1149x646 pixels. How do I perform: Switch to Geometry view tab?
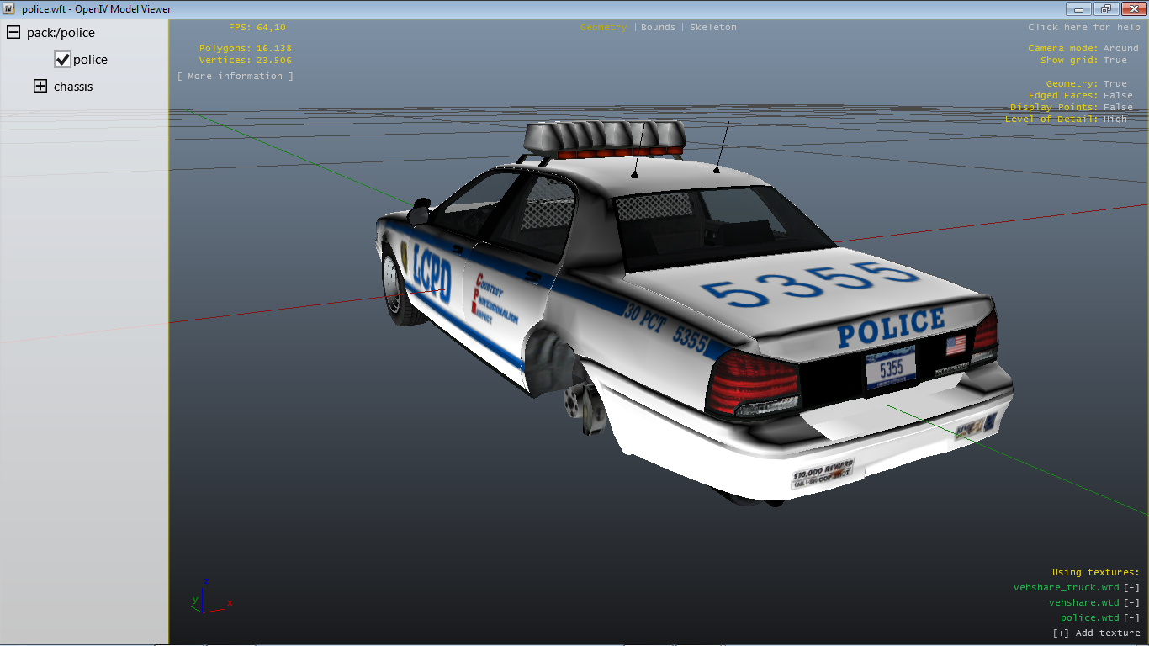pos(603,28)
